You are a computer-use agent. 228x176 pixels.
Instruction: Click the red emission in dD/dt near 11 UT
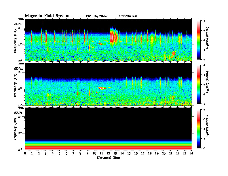[x=103, y=88]
